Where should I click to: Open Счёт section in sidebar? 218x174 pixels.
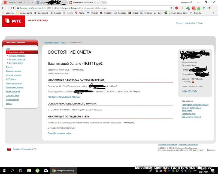pyautogui.click(x=8, y=49)
